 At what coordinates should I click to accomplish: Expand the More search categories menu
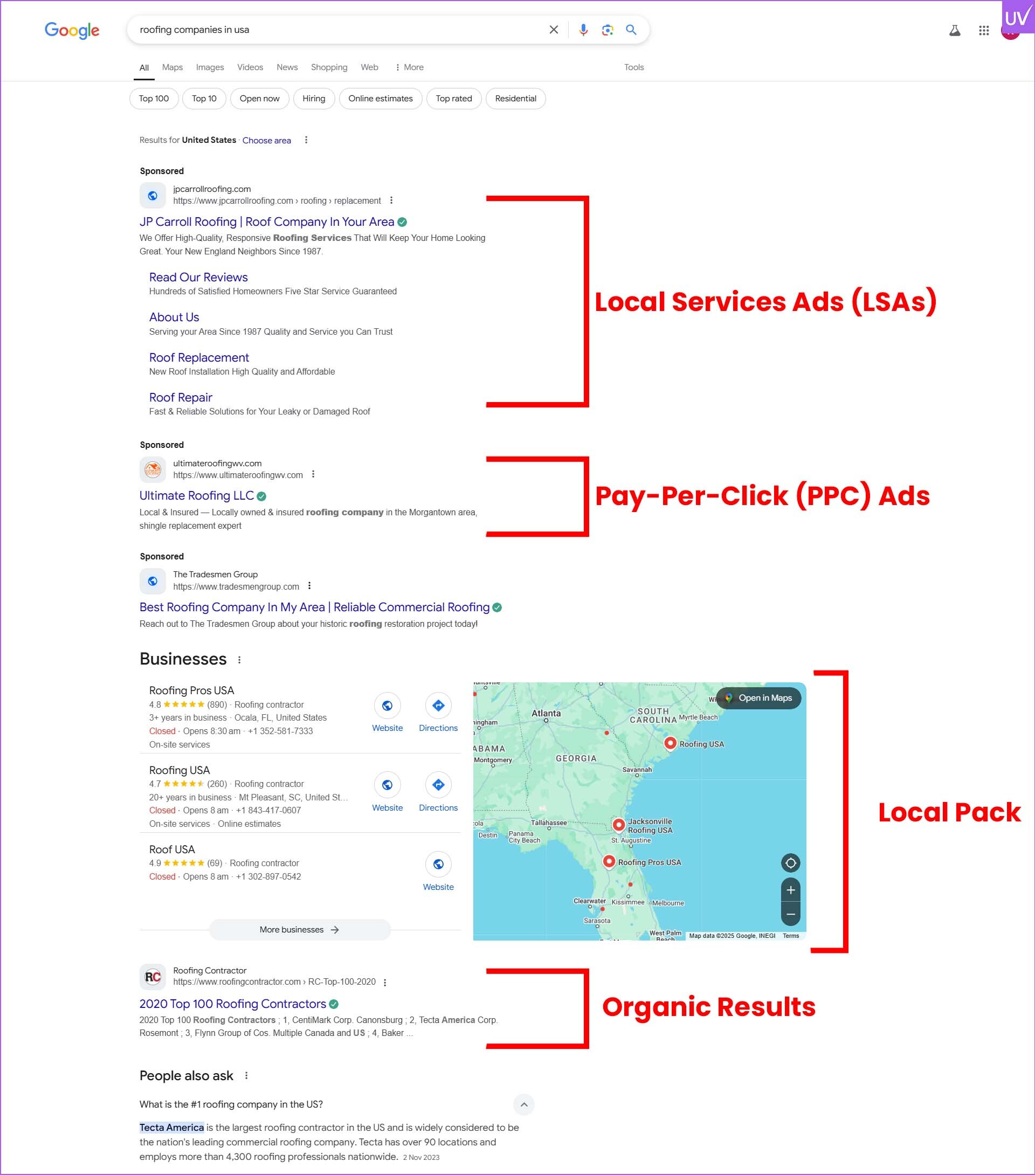[409, 67]
